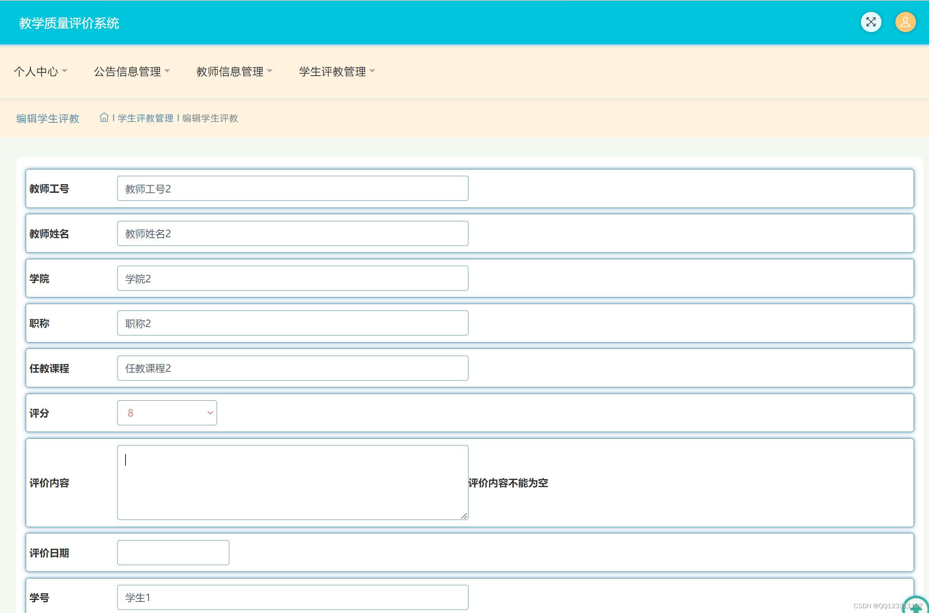Click the 任教课程 field label
Image resolution: width=929 pixels, height=613 pixels.
[49, 368]
